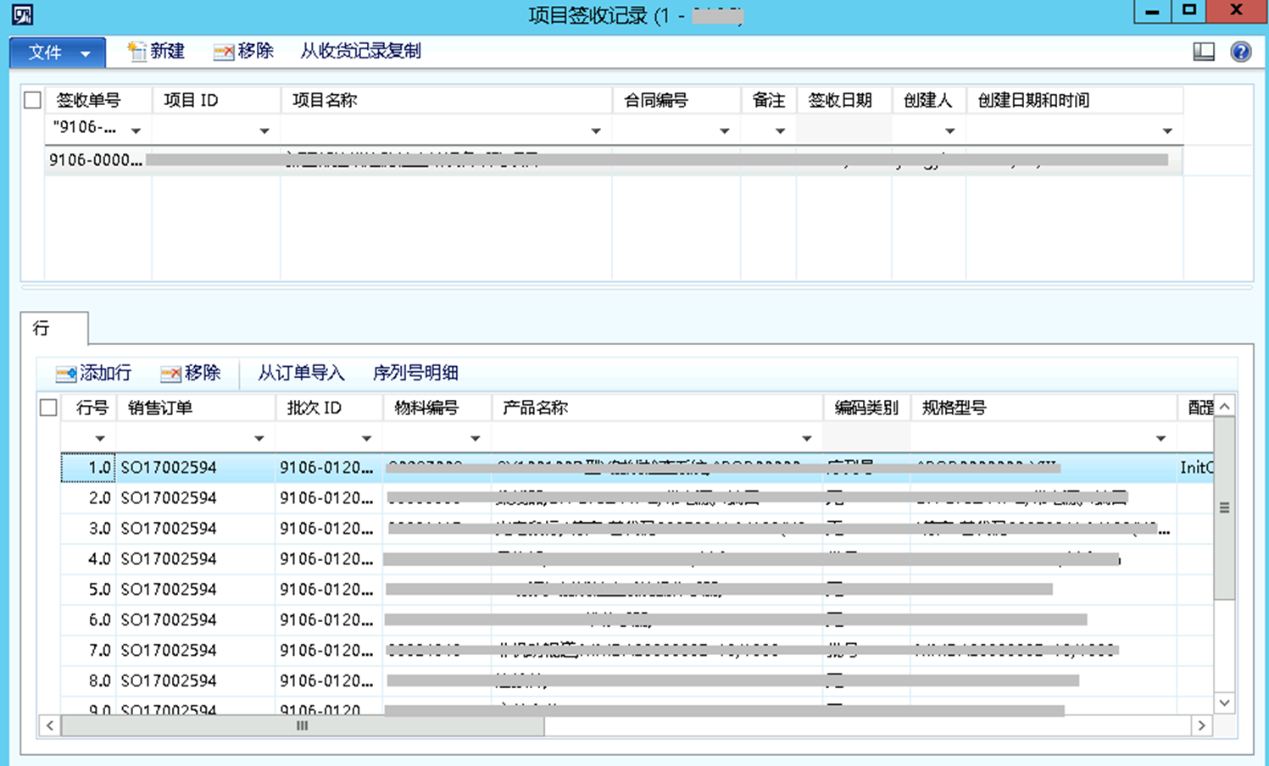Click the horizontal scroll-left arrow
This screenshot has height=766, width=1269.
coord(50,726)
